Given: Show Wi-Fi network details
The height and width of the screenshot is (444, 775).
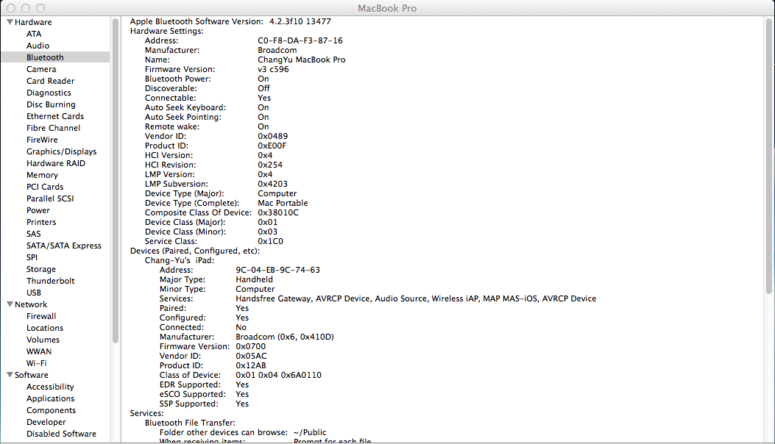Looking at the screenshot, I should point(37,363).
